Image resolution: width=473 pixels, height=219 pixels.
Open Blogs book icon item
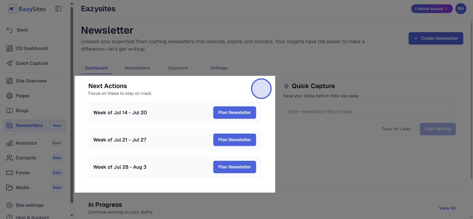pyautogui.click(x=9, y=111)
